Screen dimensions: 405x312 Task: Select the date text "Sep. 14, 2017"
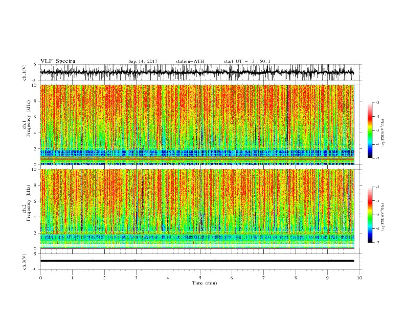[143, 61]
